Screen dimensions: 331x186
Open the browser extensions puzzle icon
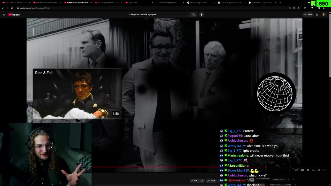(x=305, y=8)
